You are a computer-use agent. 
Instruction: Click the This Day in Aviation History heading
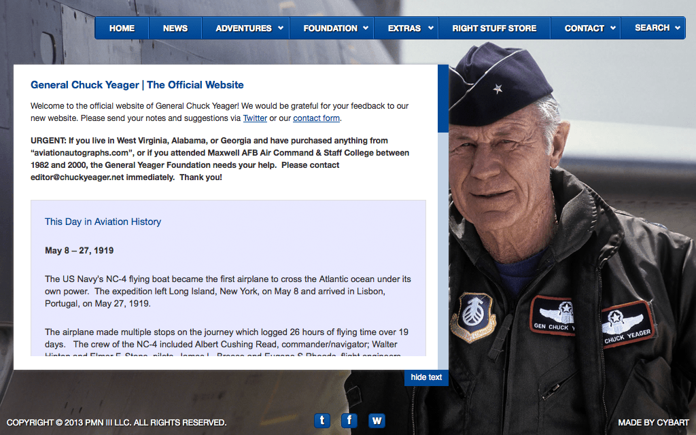point(103,222)
